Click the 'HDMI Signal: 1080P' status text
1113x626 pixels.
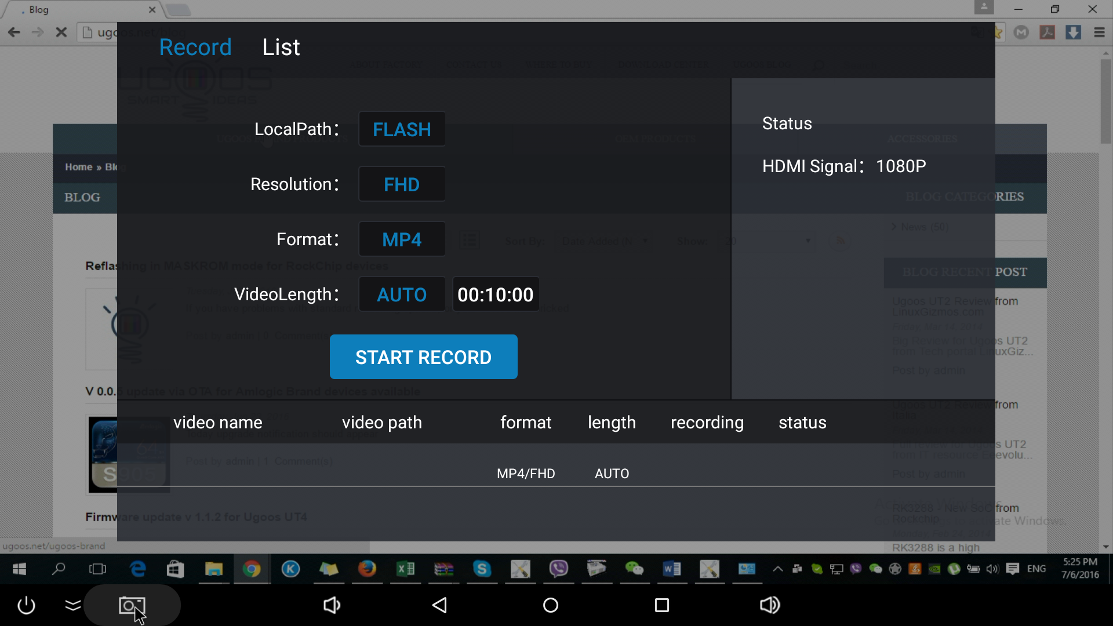(x=844, y=166)
